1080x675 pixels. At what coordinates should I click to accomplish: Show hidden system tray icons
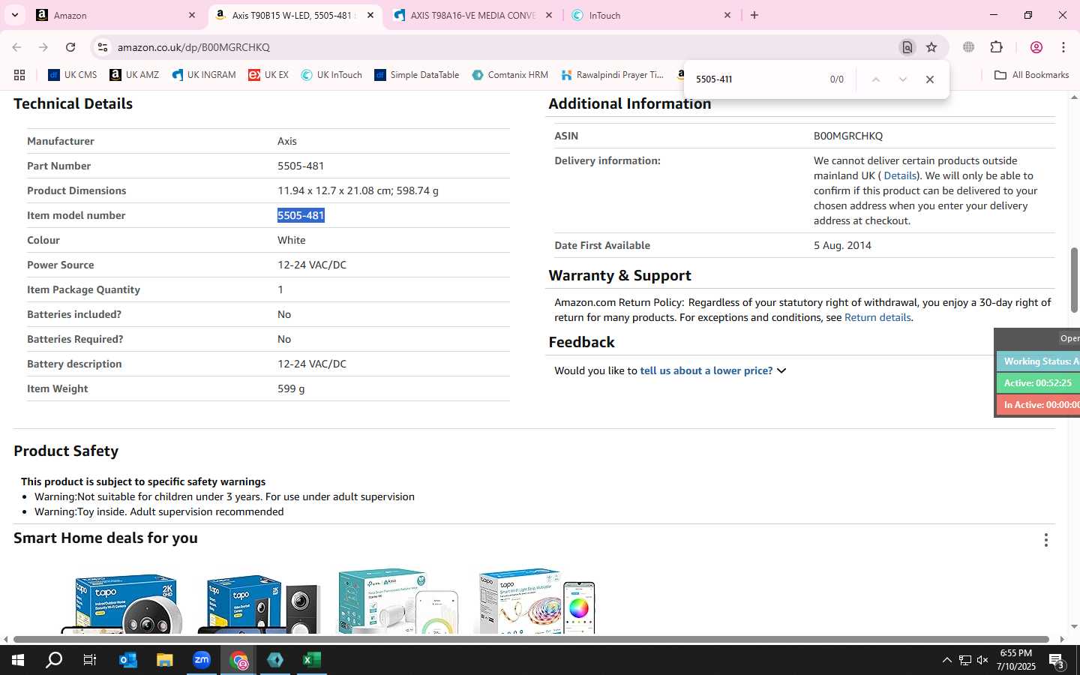(x=946, y=660)
